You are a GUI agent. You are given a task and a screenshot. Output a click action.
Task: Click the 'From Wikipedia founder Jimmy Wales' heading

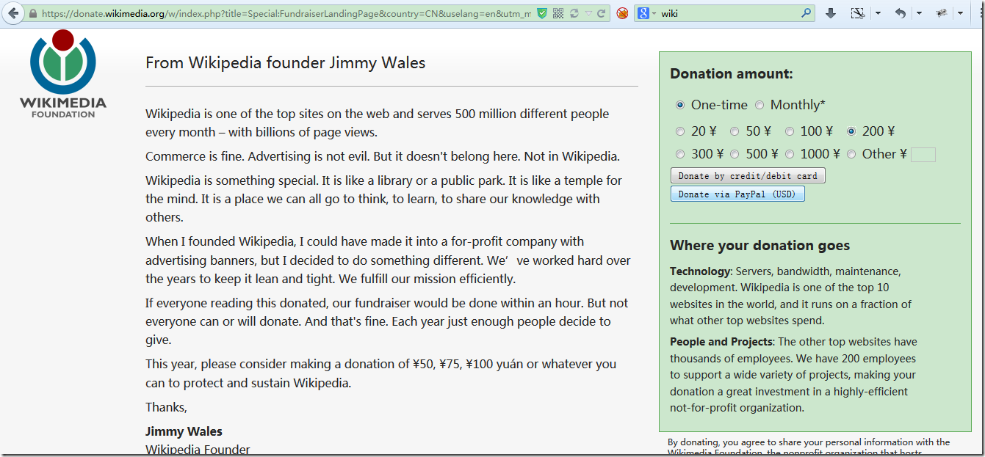point(286,63)
